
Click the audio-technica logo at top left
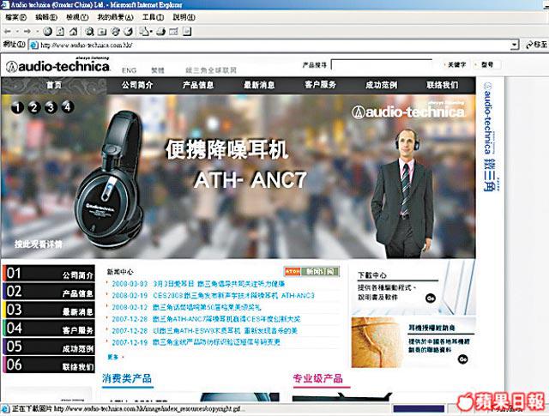(58, 65)
